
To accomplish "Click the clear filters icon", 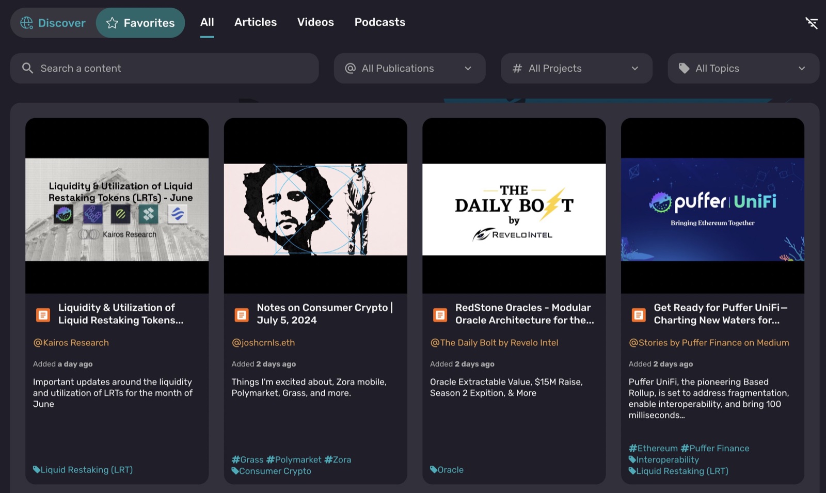I will click(812, 23).
